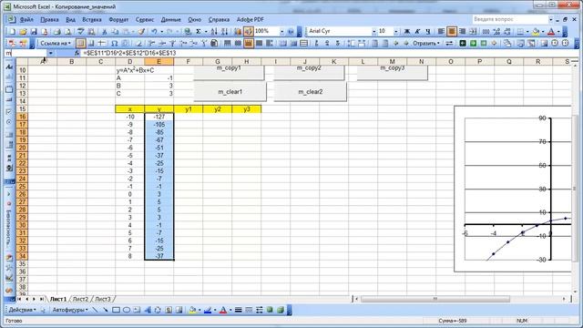The height and width of the screenshot is (328, 583).
Task: Click the AutoSum sigma icon
Action: 199,32
